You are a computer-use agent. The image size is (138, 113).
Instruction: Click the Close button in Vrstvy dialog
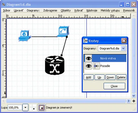pos(114,86)
